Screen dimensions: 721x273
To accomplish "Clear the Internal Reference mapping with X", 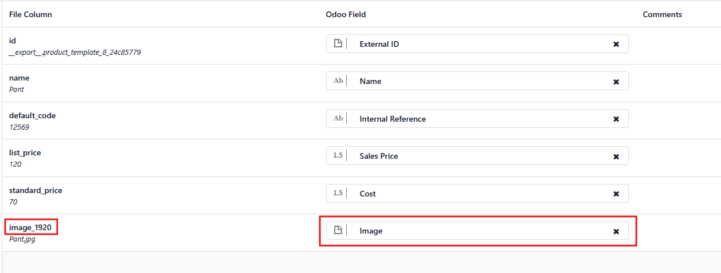I will 616,119.
